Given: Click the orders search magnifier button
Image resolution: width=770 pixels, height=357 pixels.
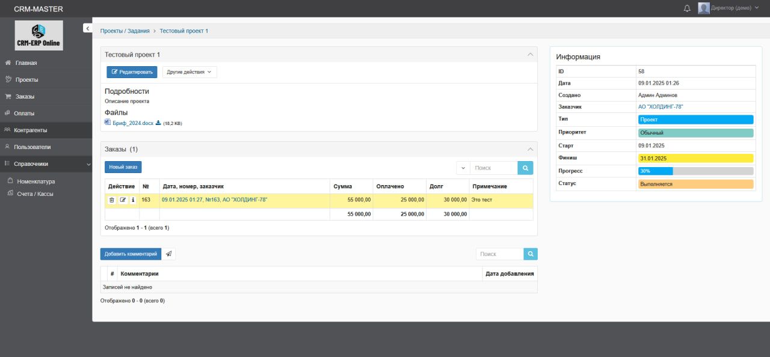Looking at the screenshot, I should (525, 168).
